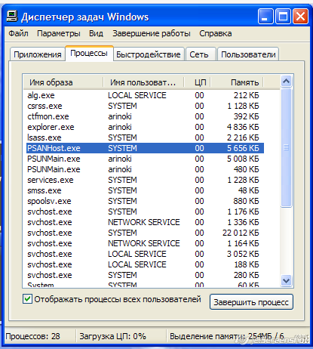Viewport: 313px width, 349px height.
Task: Select PSUNMain.exe using 5 008 КБ
Action: [145, 159]
